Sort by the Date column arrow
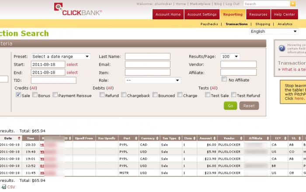The height and width of the screenshot is (192, 306). click(x=19, y=138)
